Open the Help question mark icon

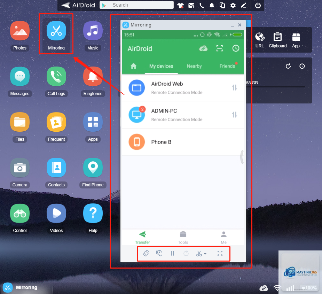tap(93, 213)
